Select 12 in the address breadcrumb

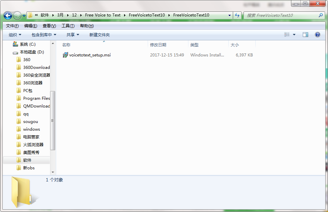[x=74, y=15]
